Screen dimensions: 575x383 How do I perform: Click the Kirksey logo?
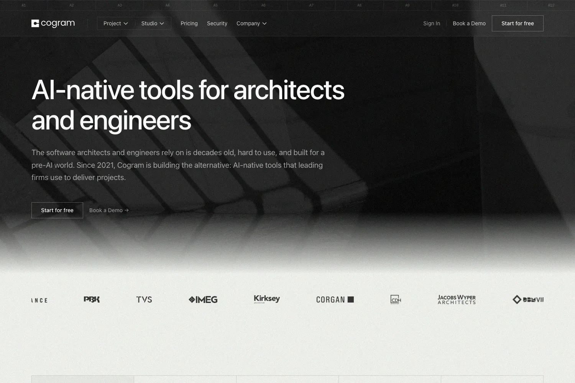point(267,299)
